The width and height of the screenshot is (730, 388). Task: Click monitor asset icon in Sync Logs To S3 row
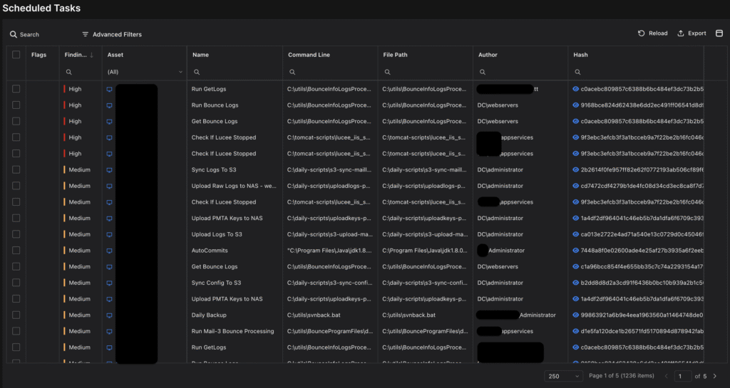110,170
